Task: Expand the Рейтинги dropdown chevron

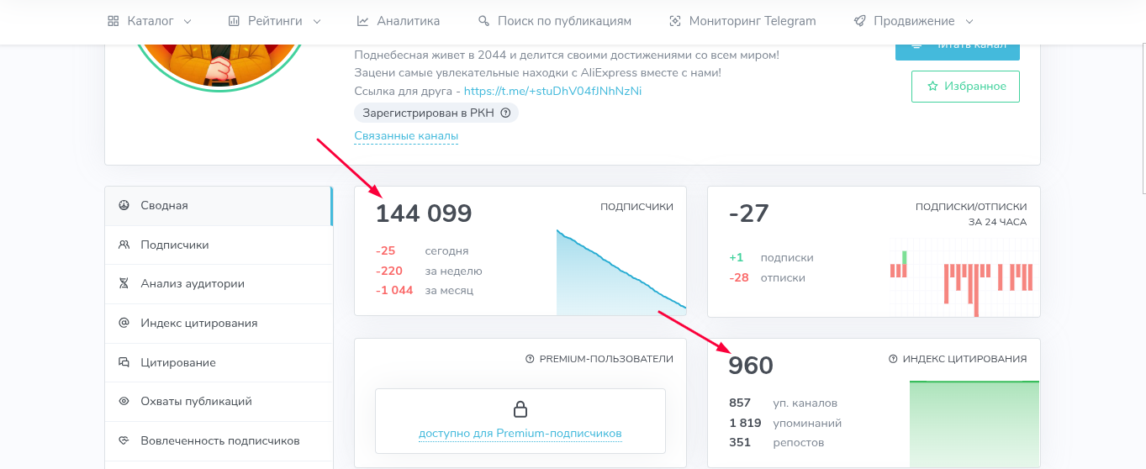Action: point(317,22)
